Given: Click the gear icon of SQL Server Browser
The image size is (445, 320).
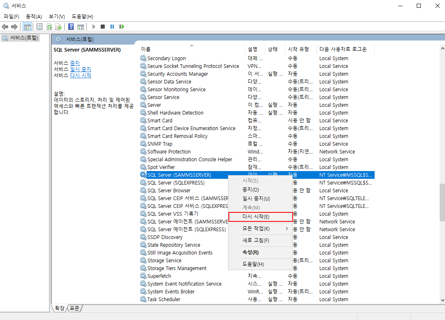Looking at the screenshot, I should coord(143,190).
